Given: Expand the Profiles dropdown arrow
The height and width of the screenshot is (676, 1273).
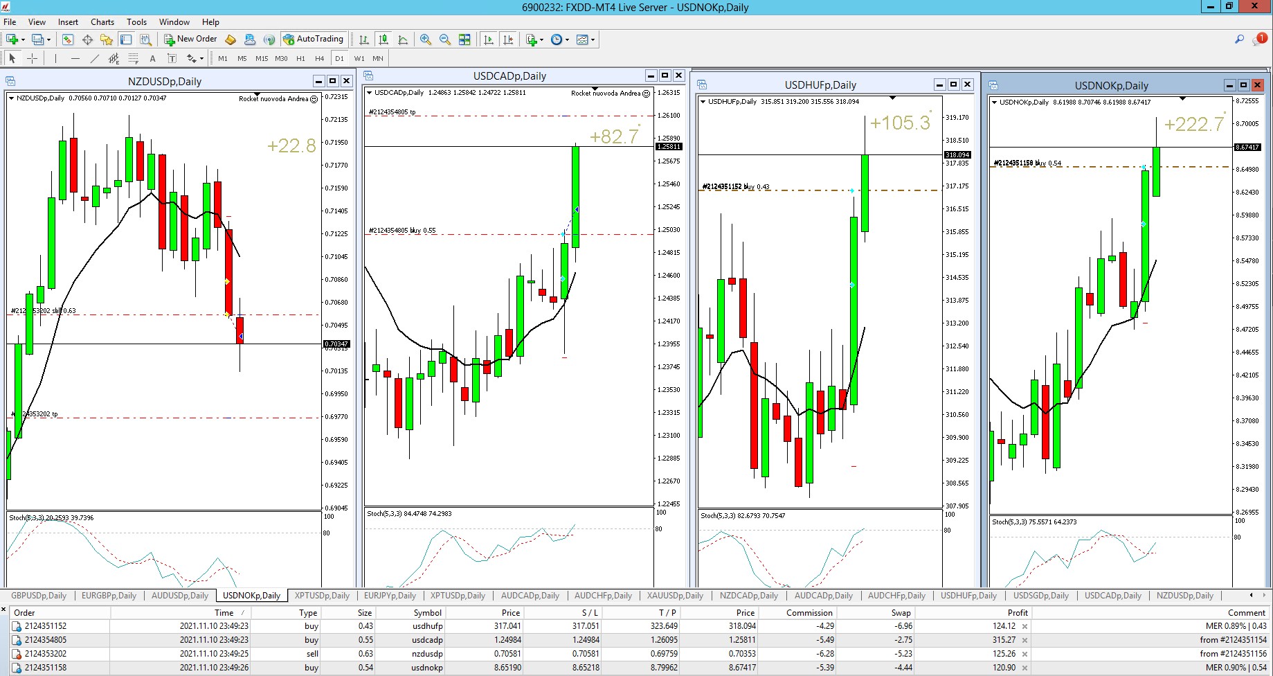Looking at the screenshot, I should [x=48, y=39].
